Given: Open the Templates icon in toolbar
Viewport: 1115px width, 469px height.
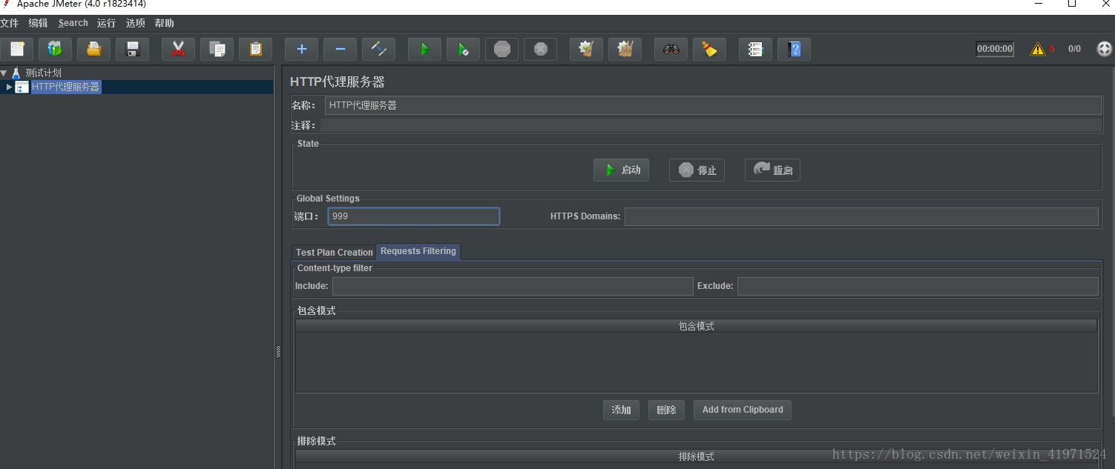Looking at the screenshot, I should pyautogui.click(x=56, y=50).
